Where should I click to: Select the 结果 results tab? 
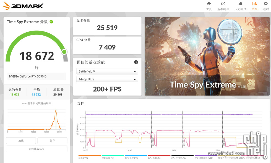click(x=255, y=6)
